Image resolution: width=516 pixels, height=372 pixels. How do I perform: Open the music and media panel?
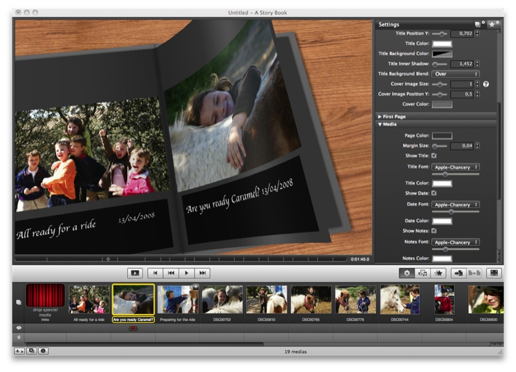point(422,273)
